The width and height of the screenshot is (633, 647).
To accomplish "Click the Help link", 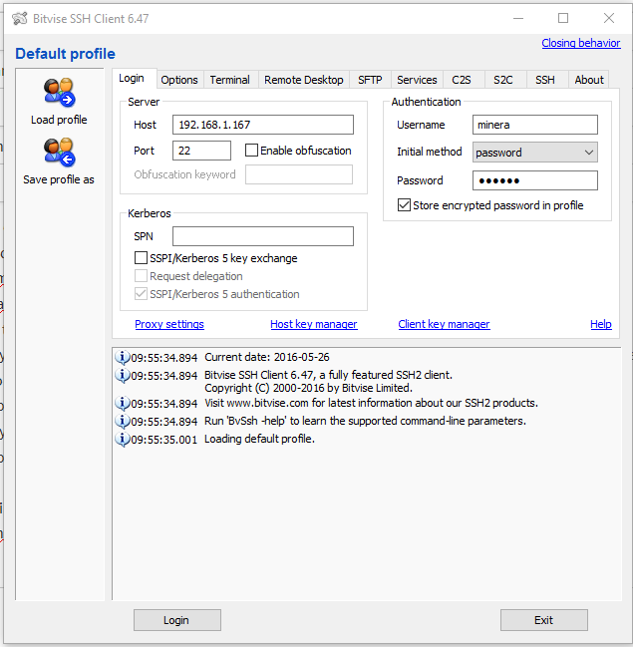I will coord(601,324).
